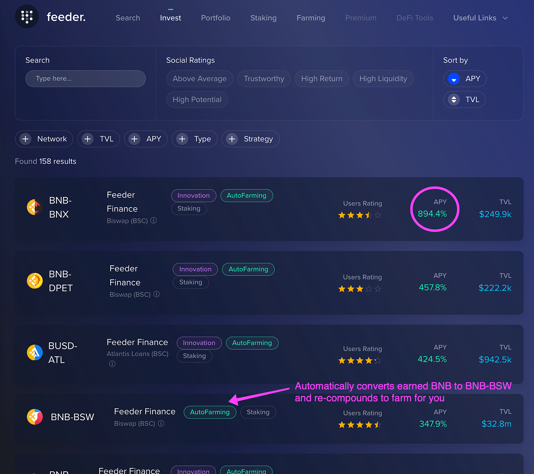
Task: Click the $942.5k TVL value
Action: pos(495,360)
